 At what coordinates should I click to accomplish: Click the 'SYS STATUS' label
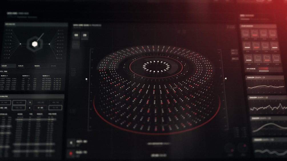251,69
